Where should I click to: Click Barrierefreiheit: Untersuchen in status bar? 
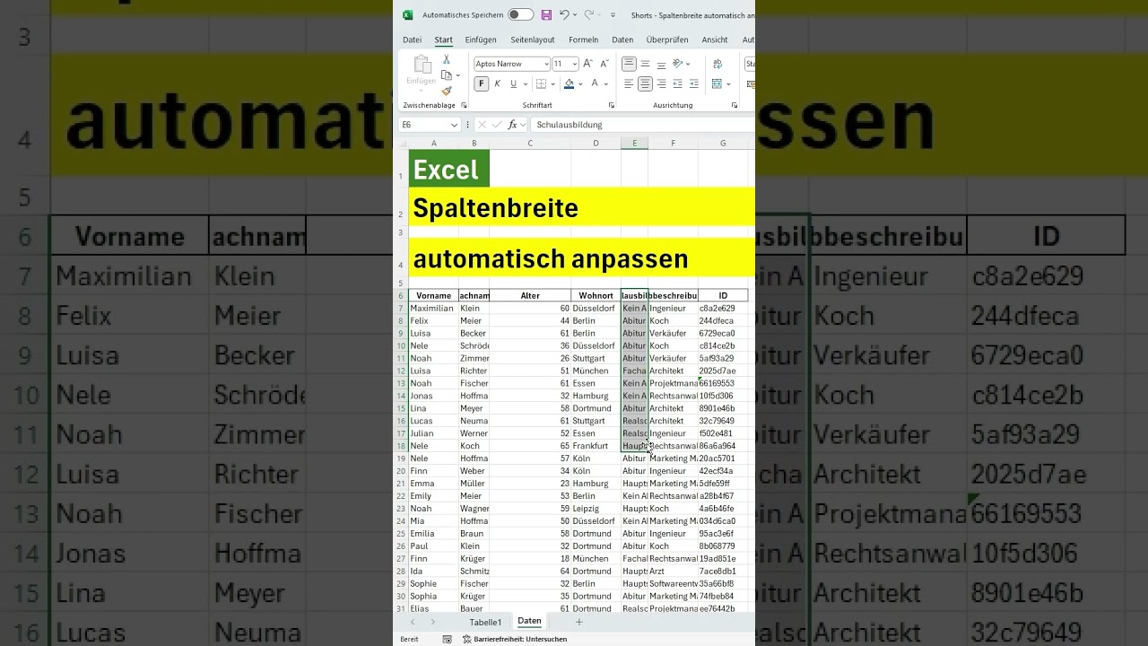tap(515, 639)
